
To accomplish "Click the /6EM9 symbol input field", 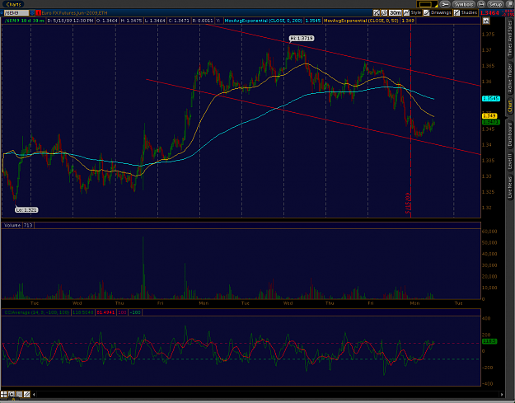I will [x=16, y=13].
